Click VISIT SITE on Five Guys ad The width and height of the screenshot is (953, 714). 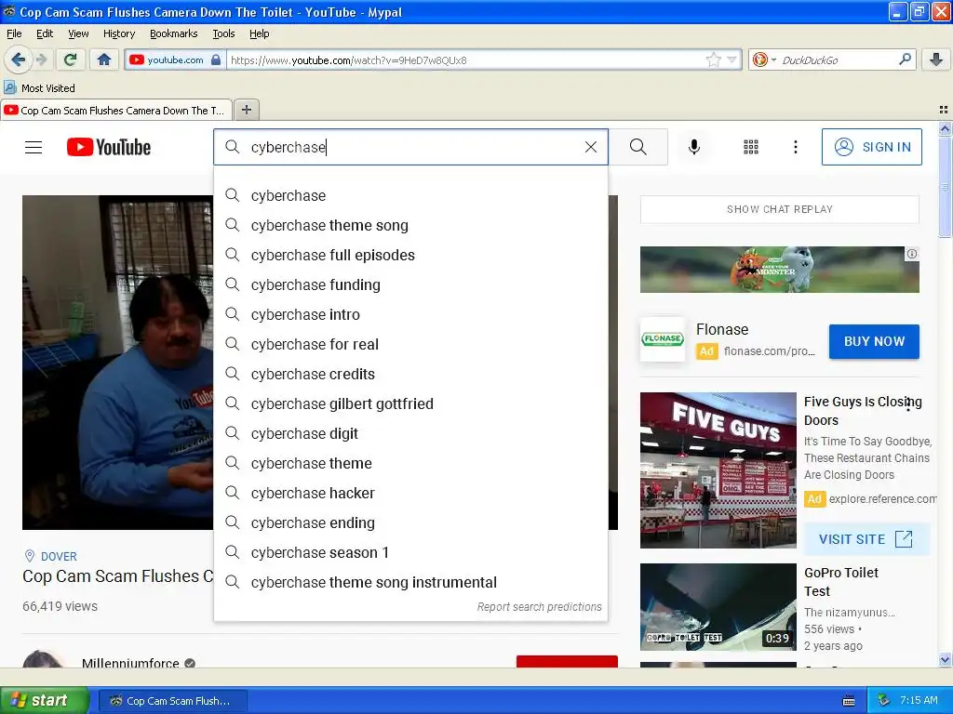[x=866, y=539]
